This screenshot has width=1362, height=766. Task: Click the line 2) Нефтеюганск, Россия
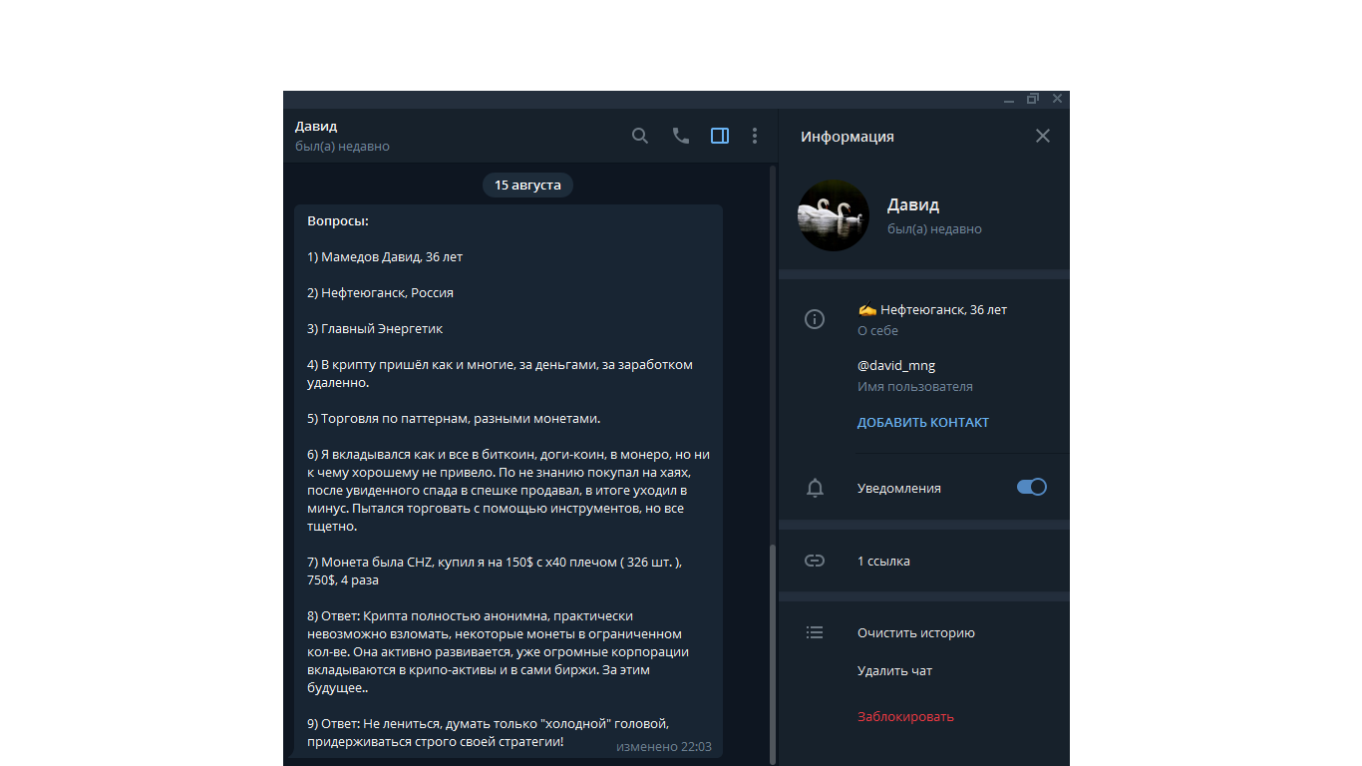point(381,292)
